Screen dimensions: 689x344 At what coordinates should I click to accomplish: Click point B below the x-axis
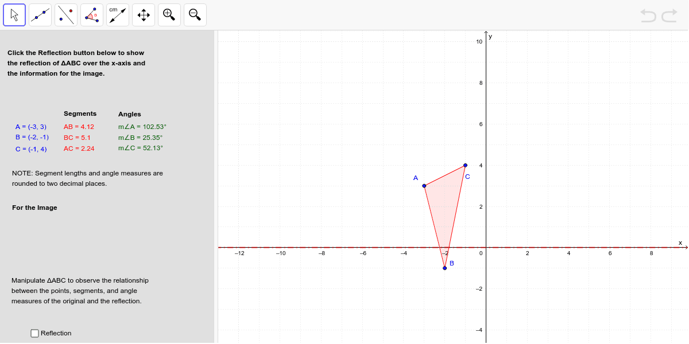444,268
